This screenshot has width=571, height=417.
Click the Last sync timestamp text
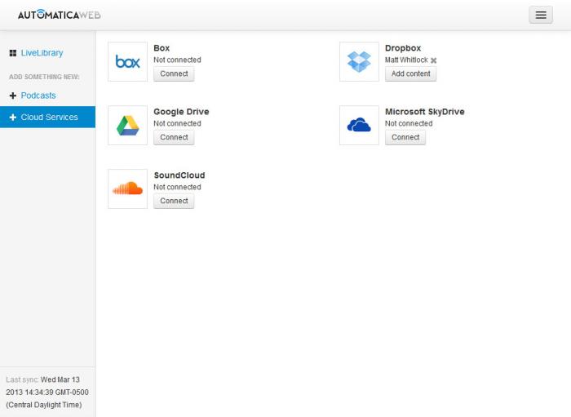pos(47,393)
